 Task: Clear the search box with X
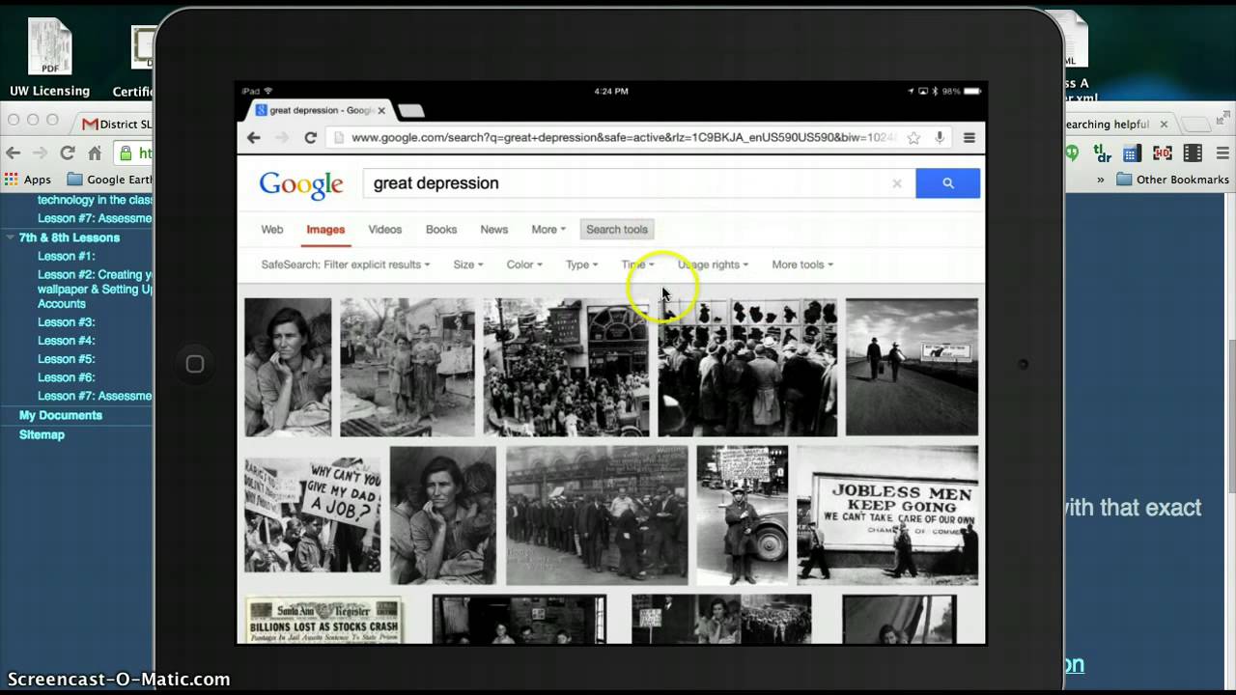tap(896, 183)
